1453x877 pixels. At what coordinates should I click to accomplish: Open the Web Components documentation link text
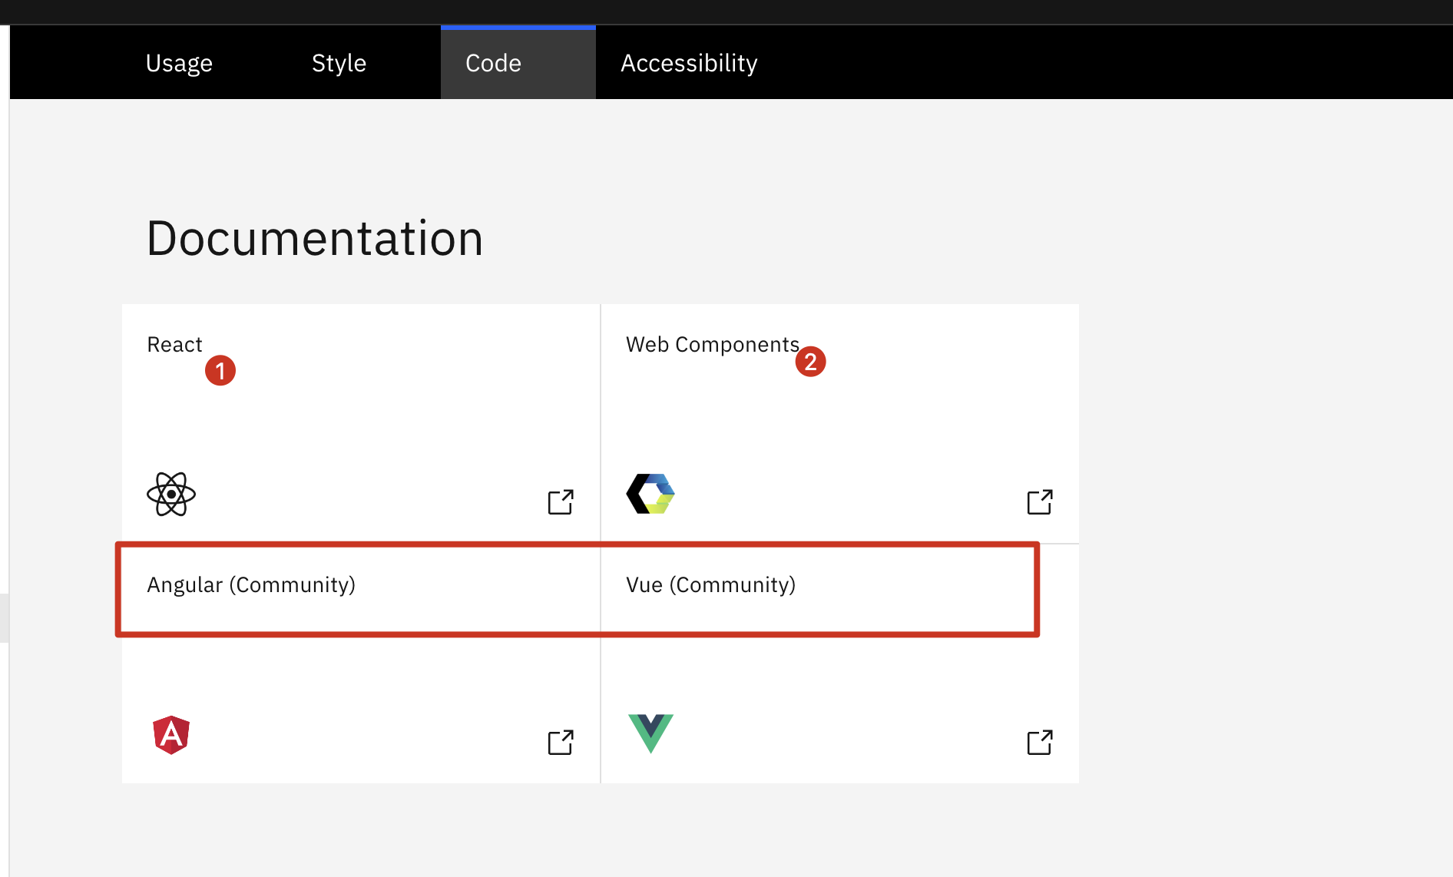(x=712, y=345)
